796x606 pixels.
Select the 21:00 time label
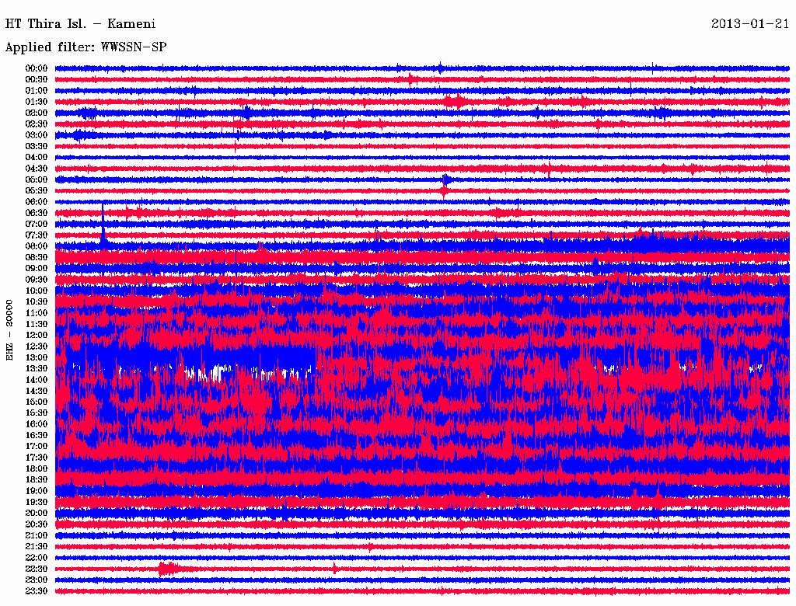[36, 535]
